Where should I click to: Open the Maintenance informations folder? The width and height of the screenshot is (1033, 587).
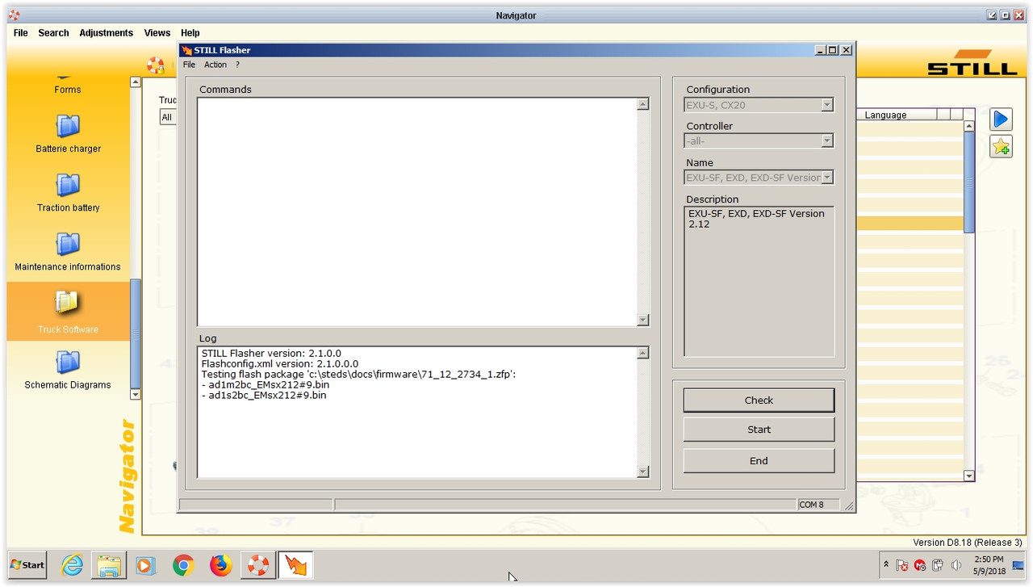(68, 252)
